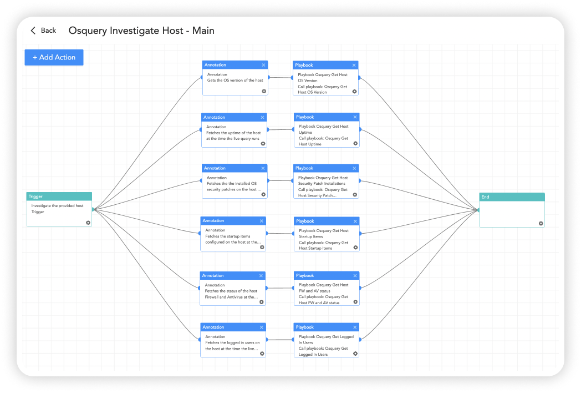
Task: Click gear icon on 'Firewall and Antivirus' annotation
Action: tap(261, 302)
